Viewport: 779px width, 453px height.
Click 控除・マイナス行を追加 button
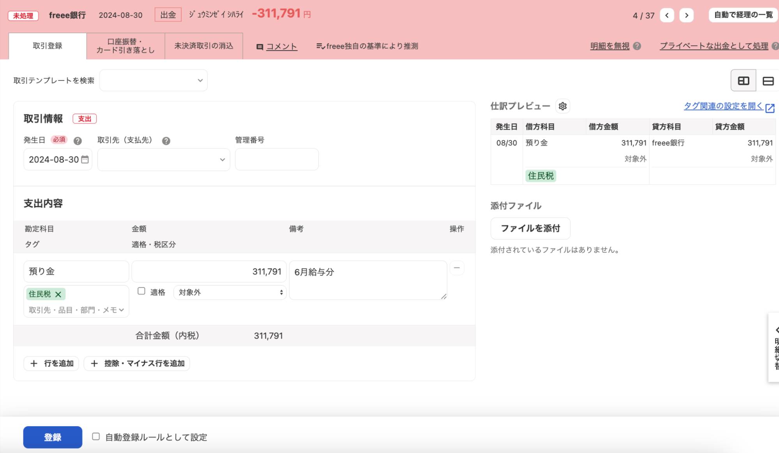[137, 363]
